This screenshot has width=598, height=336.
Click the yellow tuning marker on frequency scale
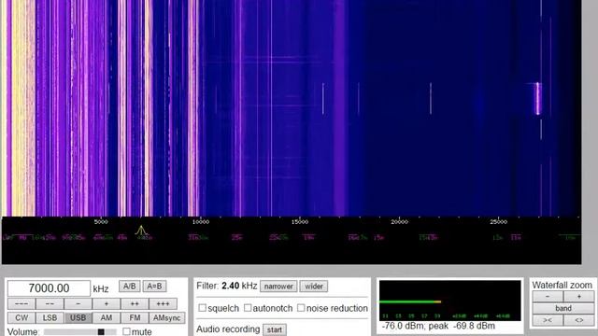click(x=141, y=231)
